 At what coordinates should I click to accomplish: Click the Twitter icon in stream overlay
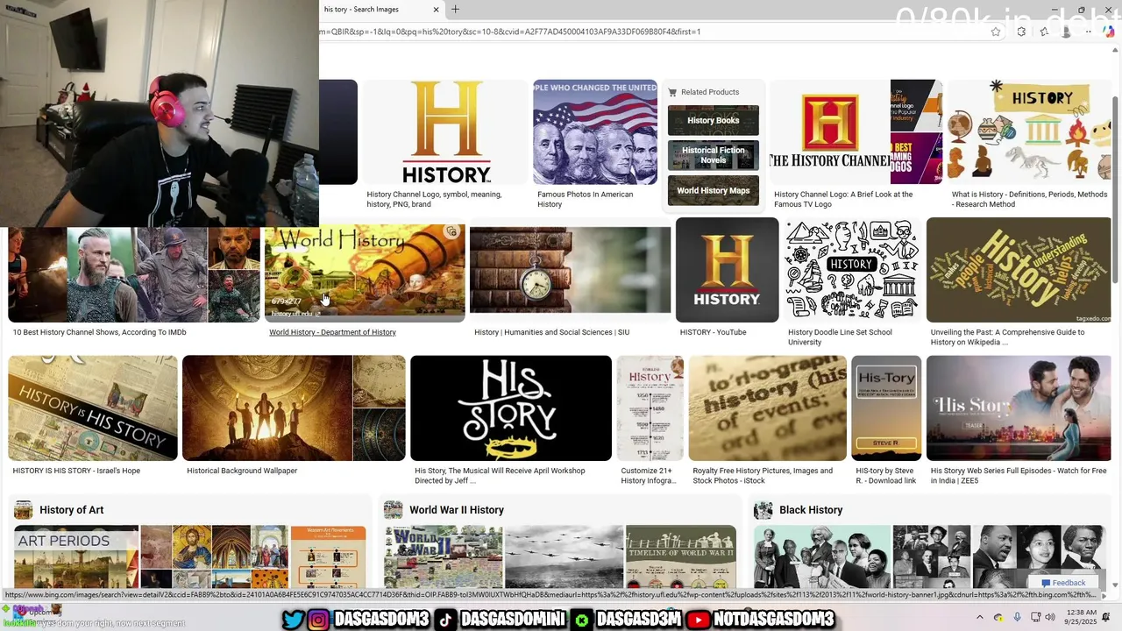(x=294, y=620)
